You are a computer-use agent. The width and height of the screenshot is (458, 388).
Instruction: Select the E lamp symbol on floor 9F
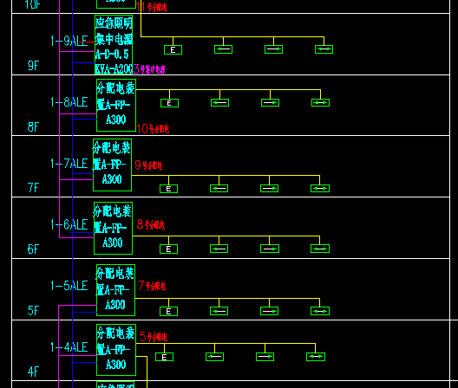point(173,49)
